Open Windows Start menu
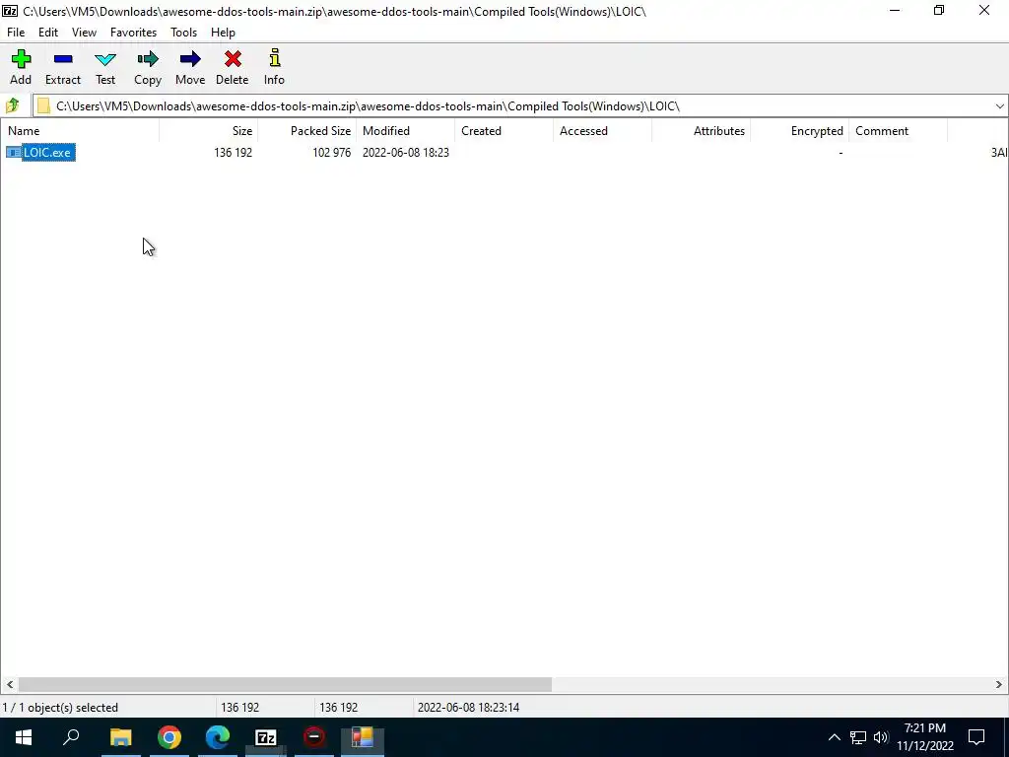 click(x=24, y=737)
